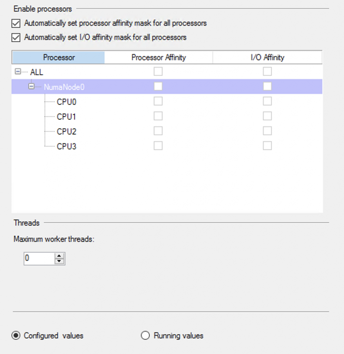Enable Processor Affinity for CPU3
The image size is (344, 354).
pos(158,146)
